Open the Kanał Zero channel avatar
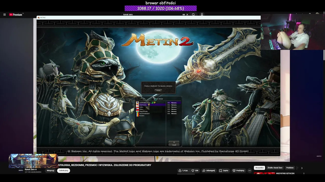325x182 pixels. (21, 170)
